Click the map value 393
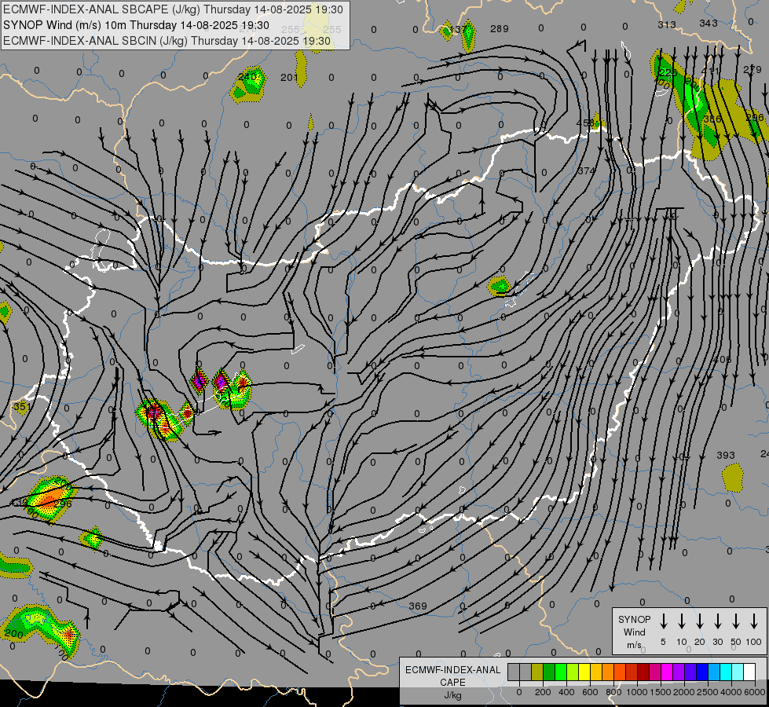 click(726, 456)
